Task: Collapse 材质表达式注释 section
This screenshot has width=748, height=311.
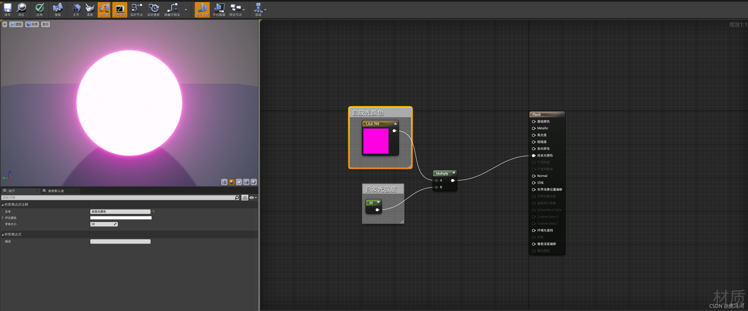Action: coord(3,205)
